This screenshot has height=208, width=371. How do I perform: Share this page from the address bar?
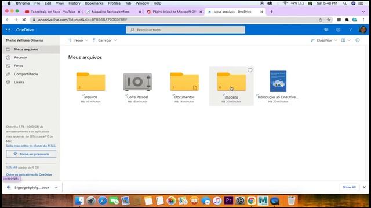(x=321, y=20)
